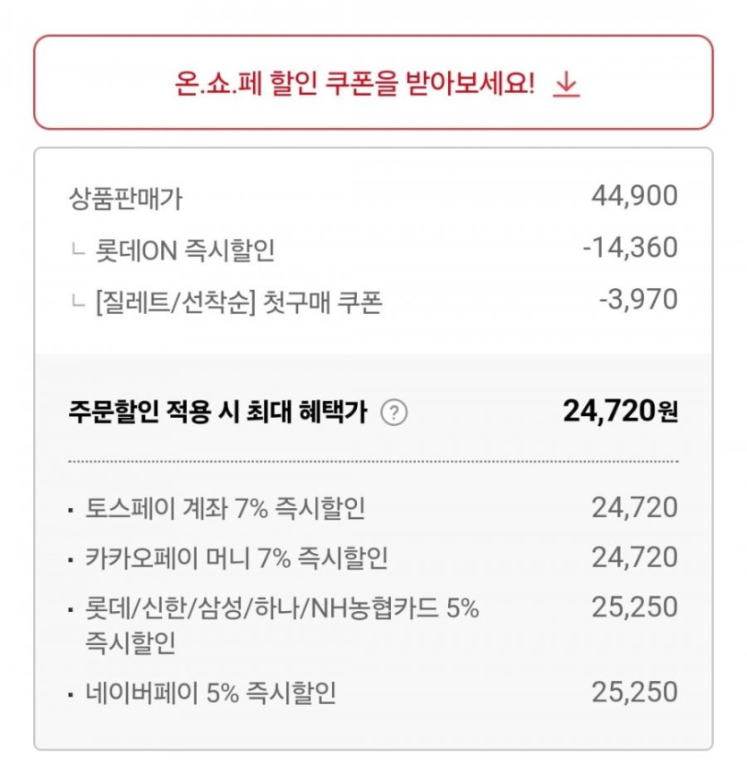
Task: Click the indent marker before 롯데ON 즉시할인
Action: [78, 250]
